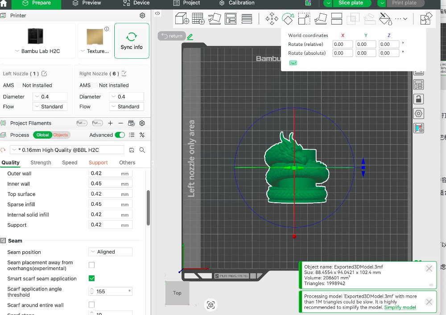Activate the Auto orient tool

[215, 19]
